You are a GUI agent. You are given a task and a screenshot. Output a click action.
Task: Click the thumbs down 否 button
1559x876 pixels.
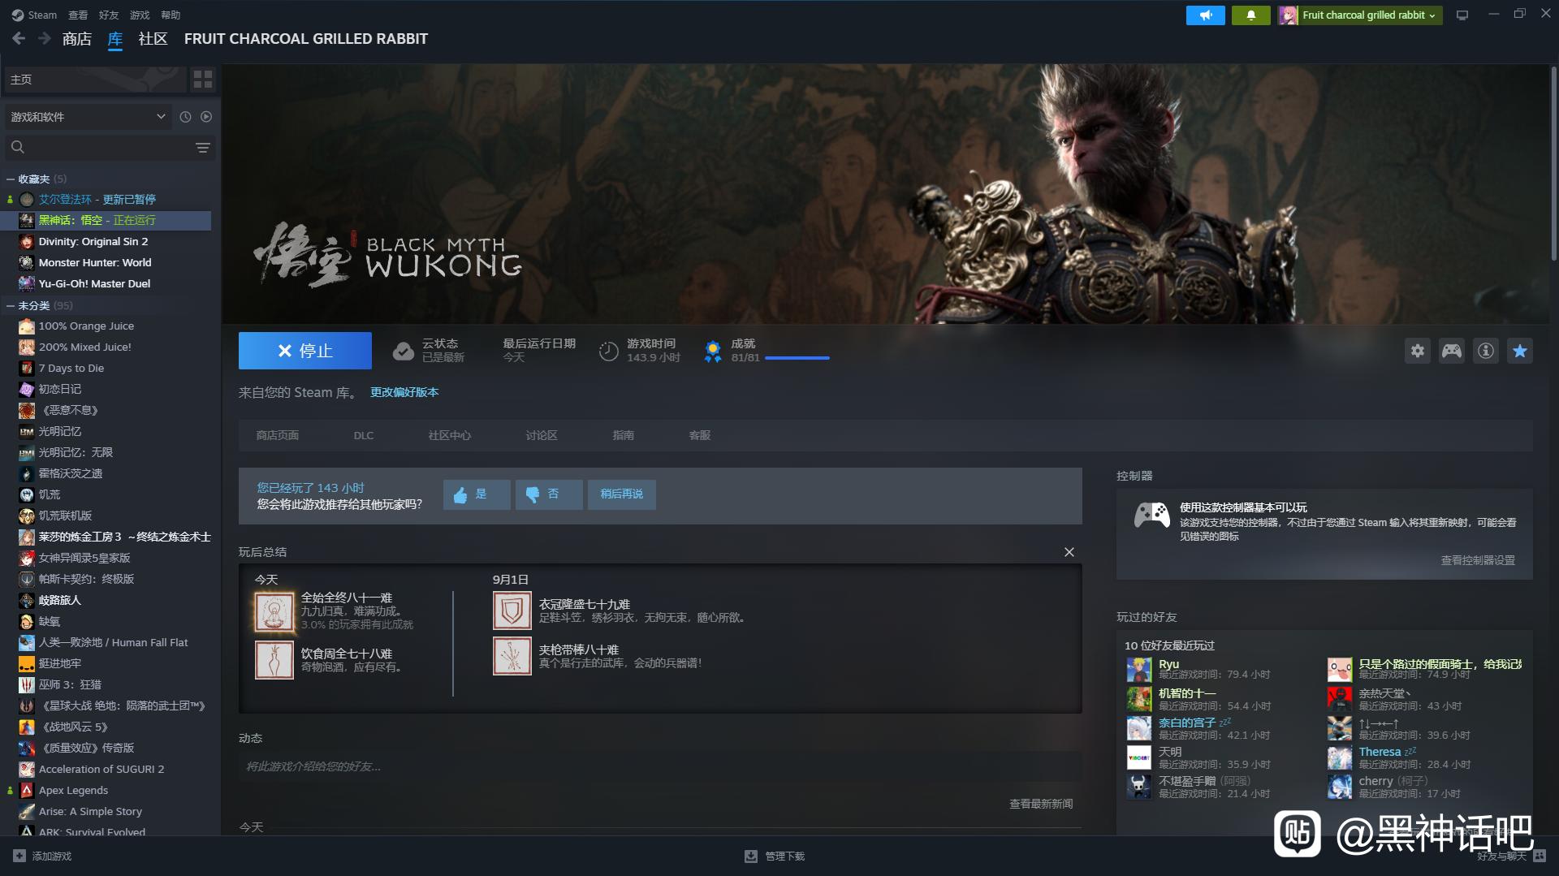tap(549, 494)
